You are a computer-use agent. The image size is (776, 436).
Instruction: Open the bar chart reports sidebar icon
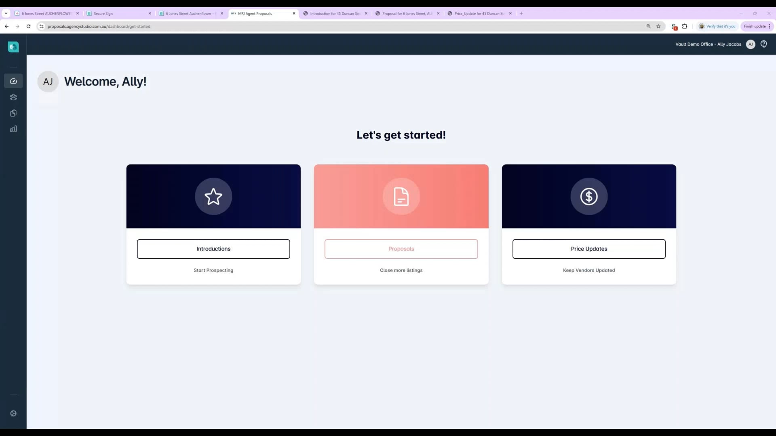point(13,129)
